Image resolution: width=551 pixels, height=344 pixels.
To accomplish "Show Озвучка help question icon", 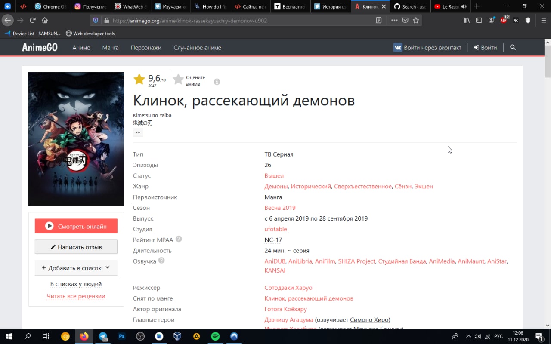I will 161,261.
